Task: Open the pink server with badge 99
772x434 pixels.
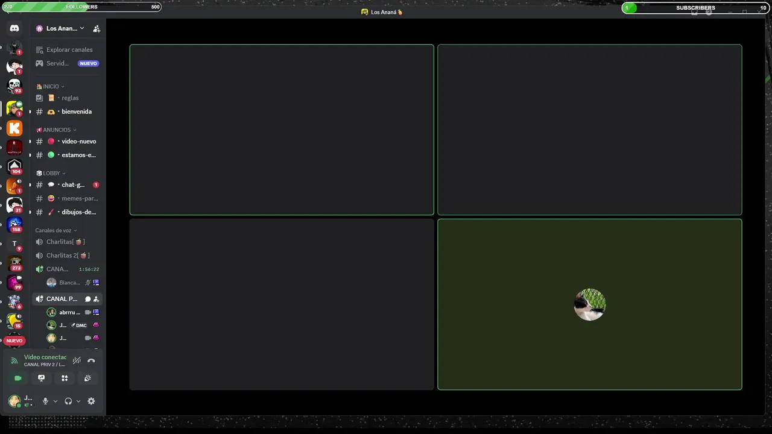Action: pyautogui.click(x=14, y=282)
